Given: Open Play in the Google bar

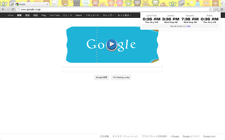Looking at the screenshot, I should click(x=44, y=15).
